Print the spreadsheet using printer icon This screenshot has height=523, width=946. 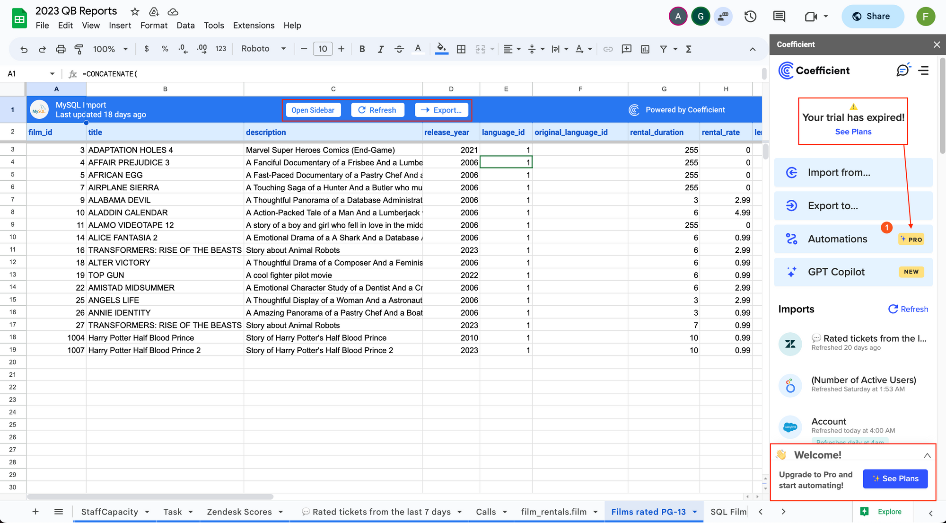pos(61,49)
